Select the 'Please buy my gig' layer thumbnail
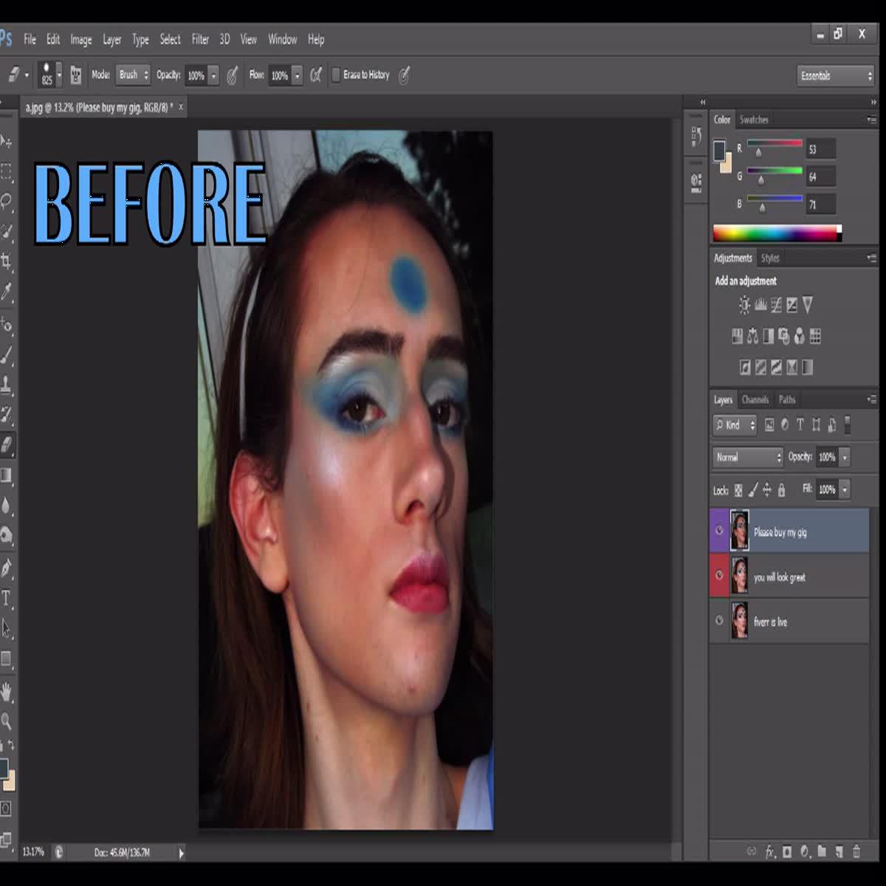The width and height of the screenshot is (886, 886). (x=738, y=532)
